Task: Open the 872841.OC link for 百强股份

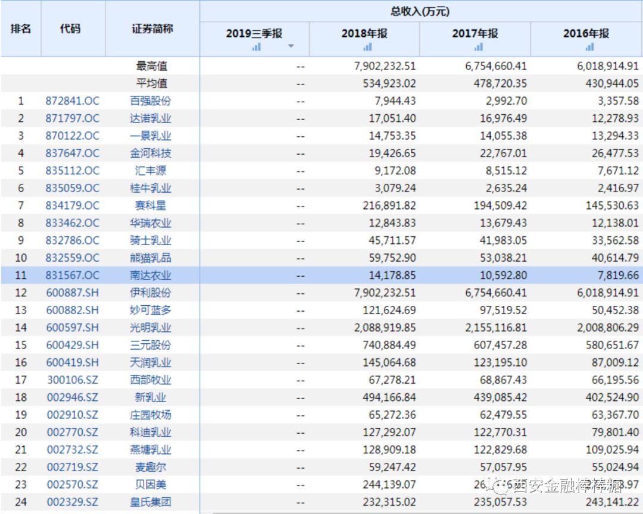Action: tap(73, 101)
